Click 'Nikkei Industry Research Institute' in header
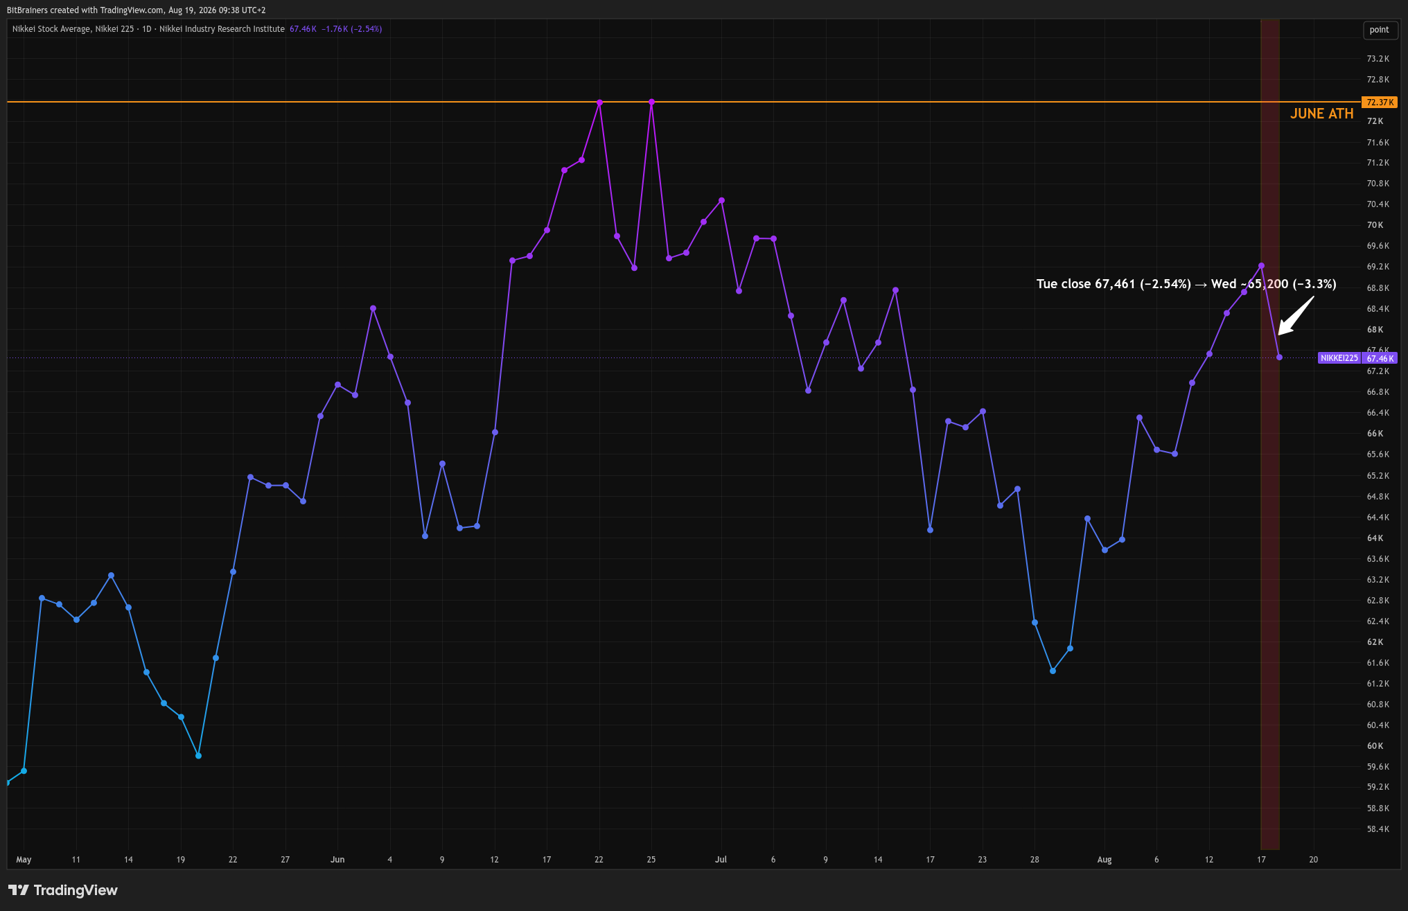 pyautogui.click(x=222, y=29)
